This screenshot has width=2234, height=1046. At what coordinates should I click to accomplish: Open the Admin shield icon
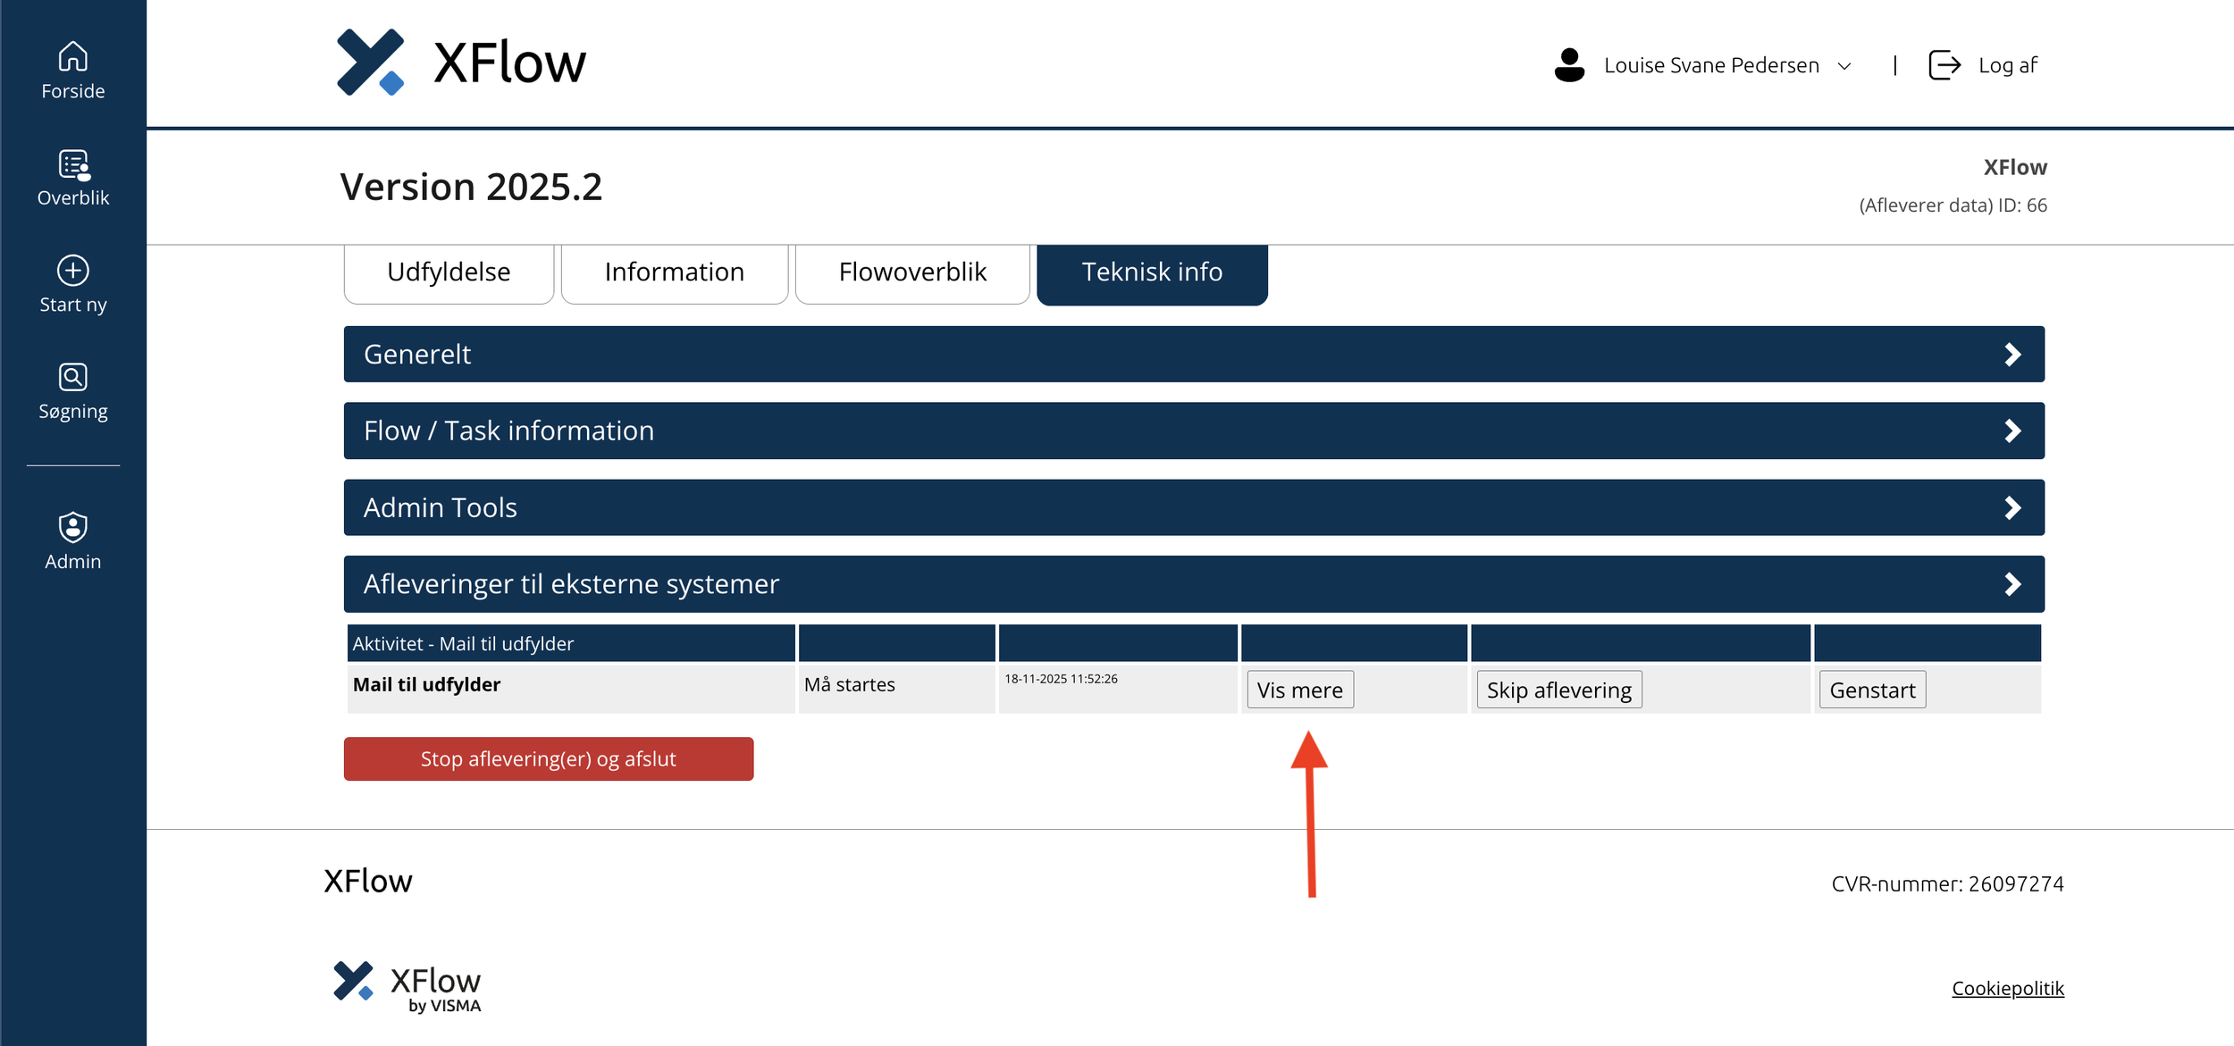click(72, 527)
